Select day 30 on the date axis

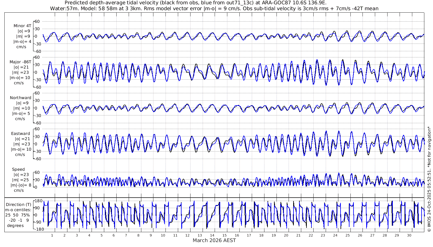[x=409, y=235]
